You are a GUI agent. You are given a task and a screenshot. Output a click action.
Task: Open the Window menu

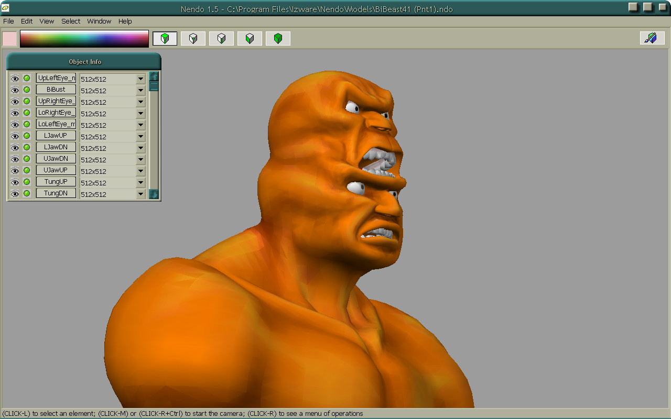[x=99, y=21]
